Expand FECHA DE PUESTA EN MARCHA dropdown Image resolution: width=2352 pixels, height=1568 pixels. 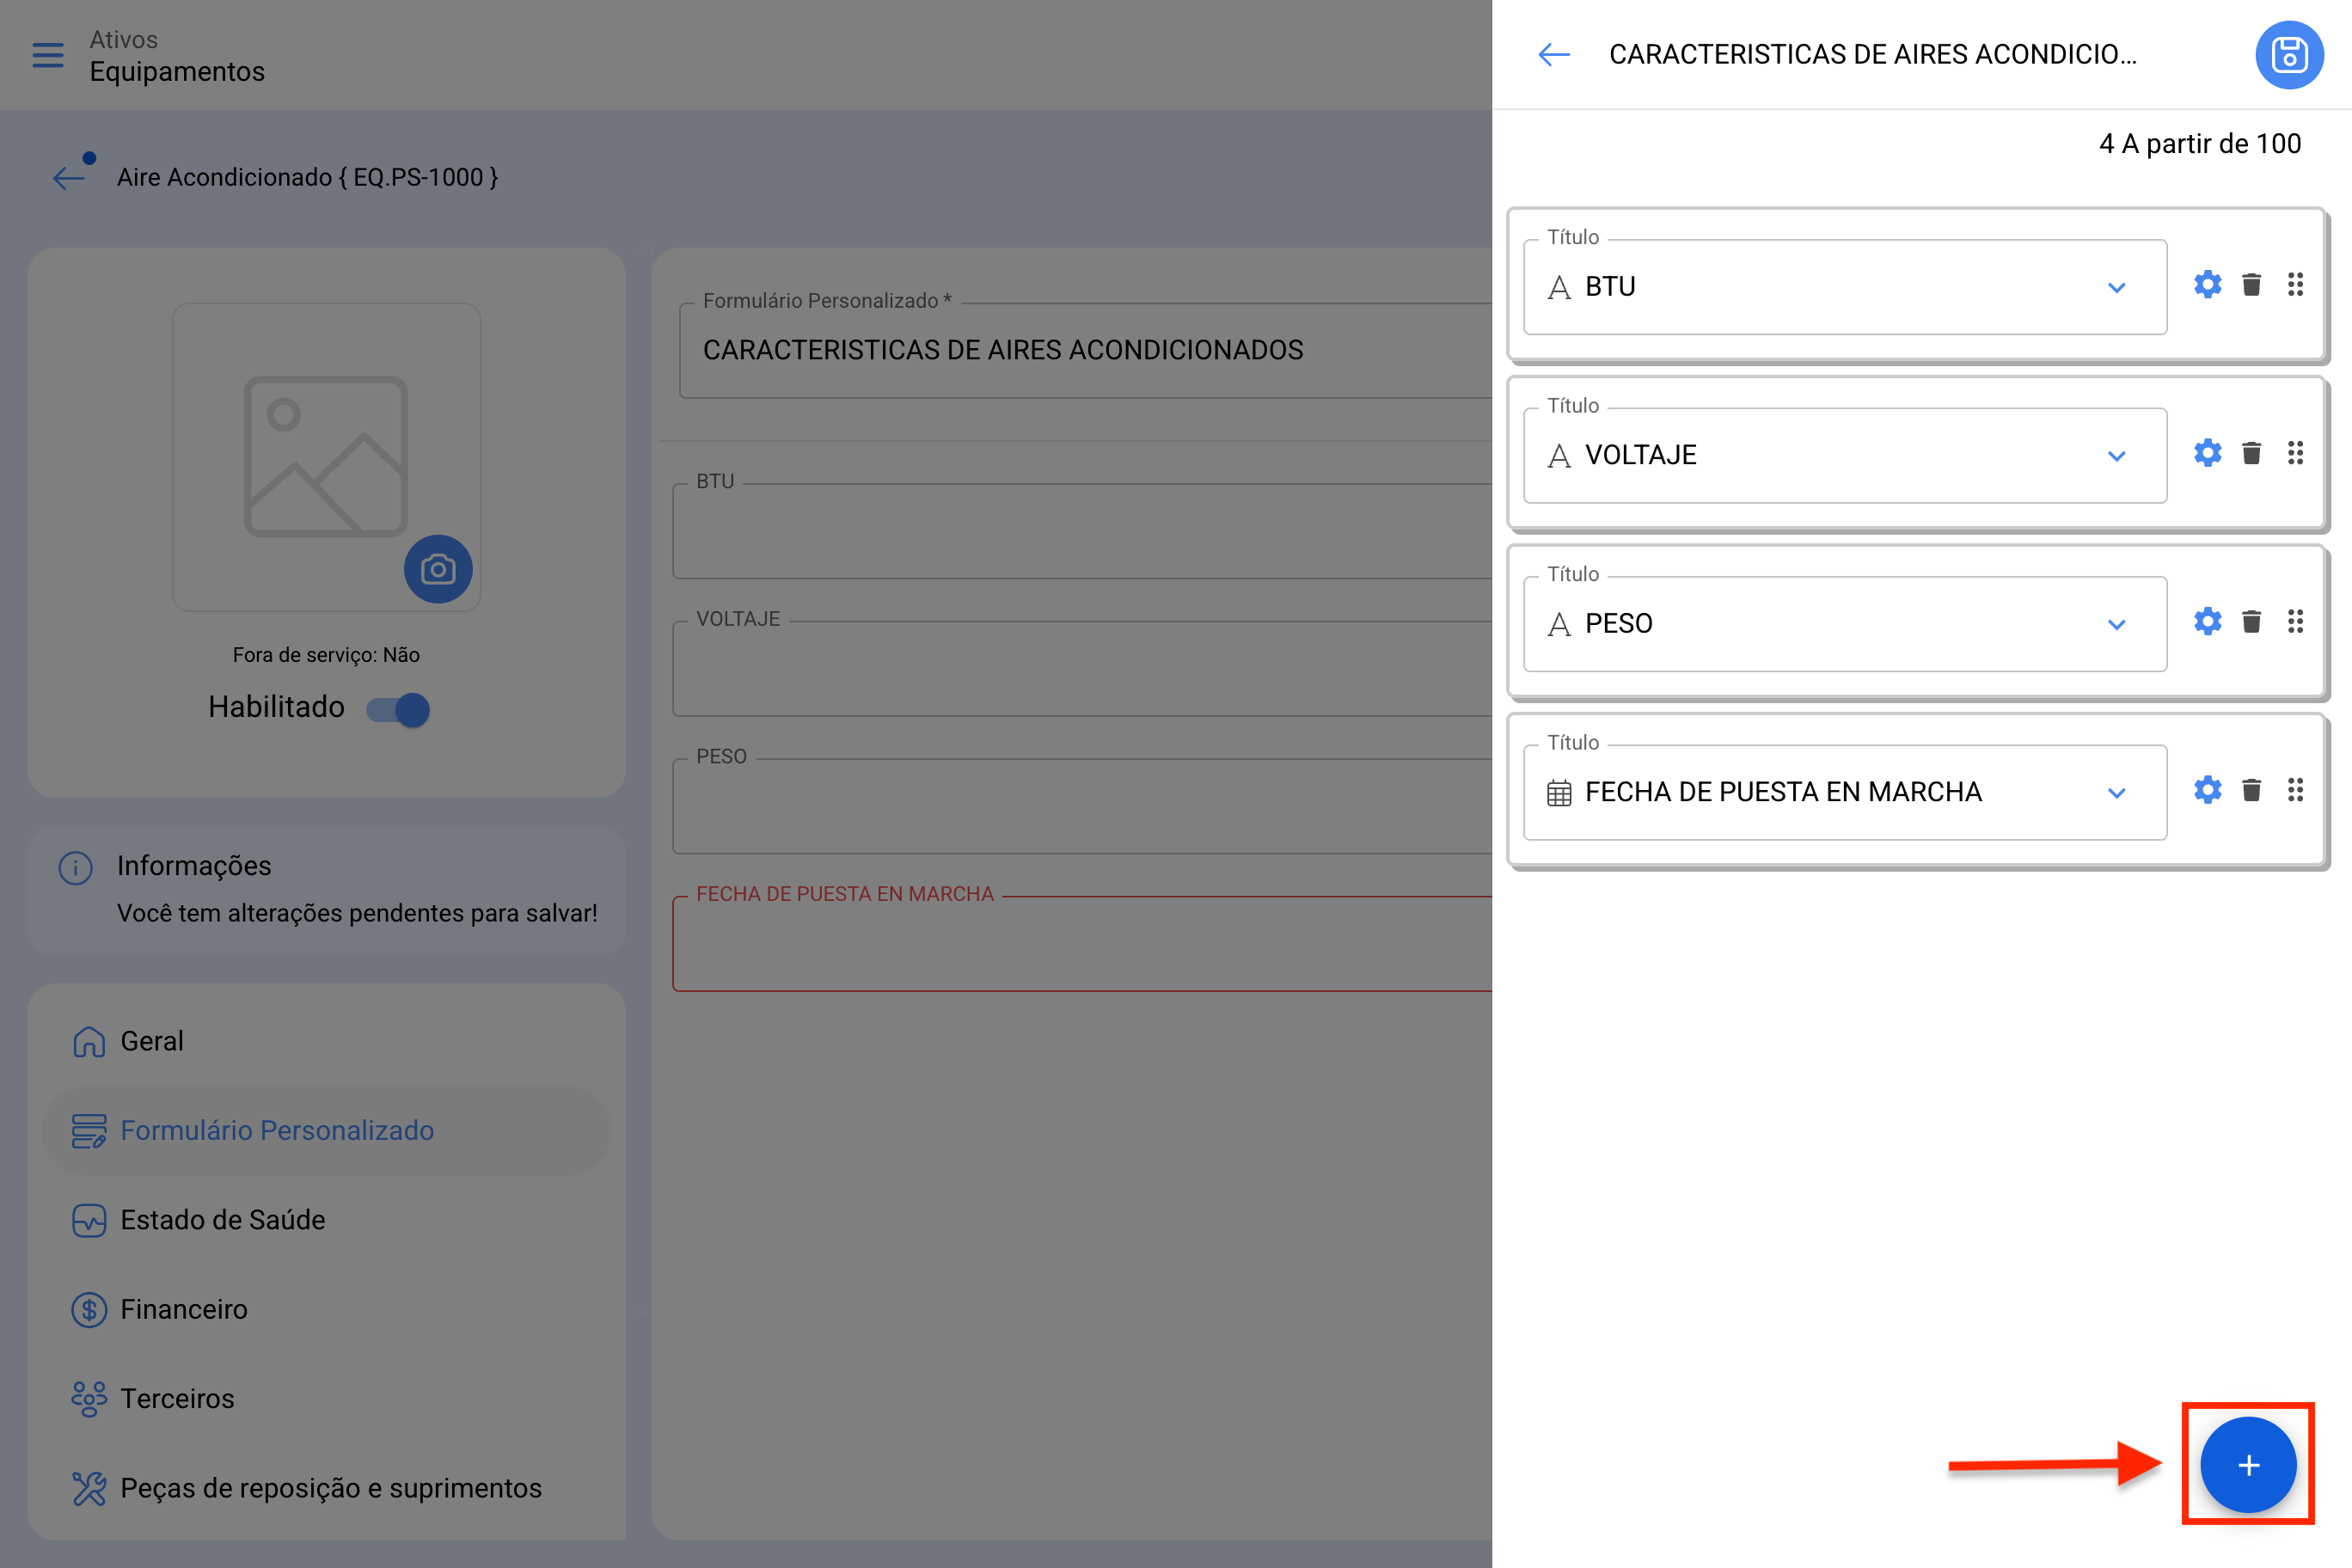pos(2116,793)
